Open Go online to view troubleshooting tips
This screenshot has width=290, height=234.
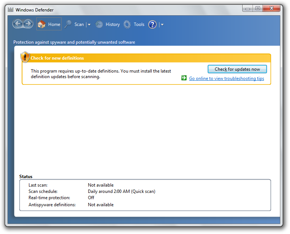coord(226,78)
